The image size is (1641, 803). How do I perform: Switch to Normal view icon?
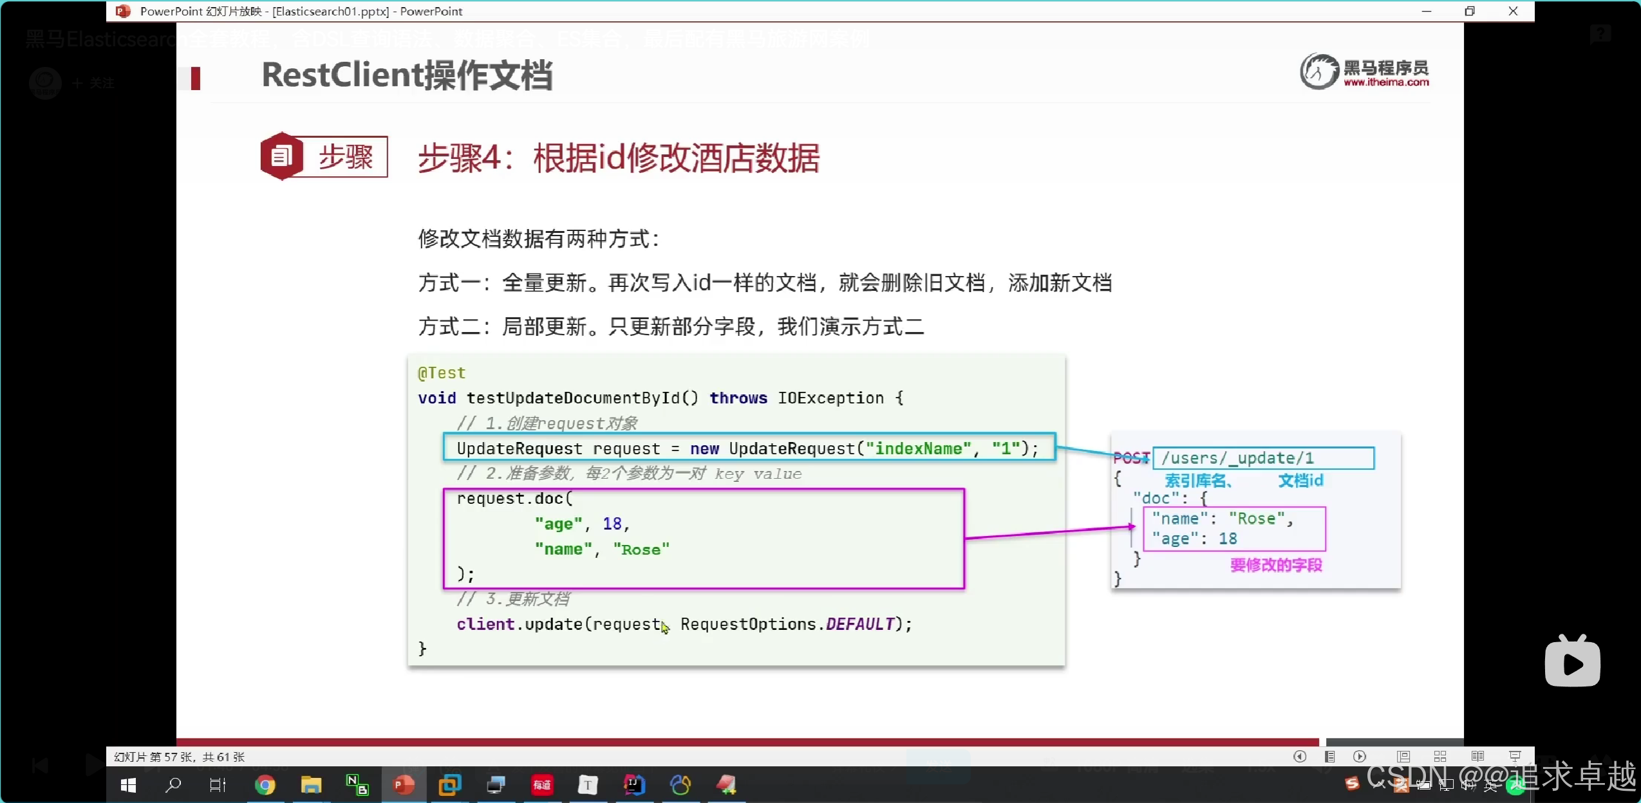coord(1403,757)
